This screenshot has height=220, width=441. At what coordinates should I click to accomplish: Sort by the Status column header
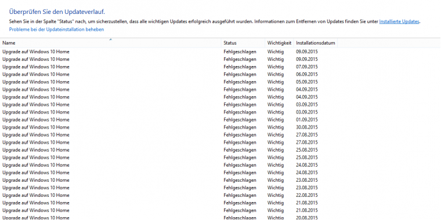[x=243, y=43]
